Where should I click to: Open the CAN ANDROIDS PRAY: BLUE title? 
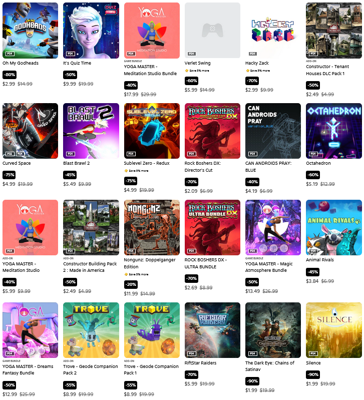(268, 167)
